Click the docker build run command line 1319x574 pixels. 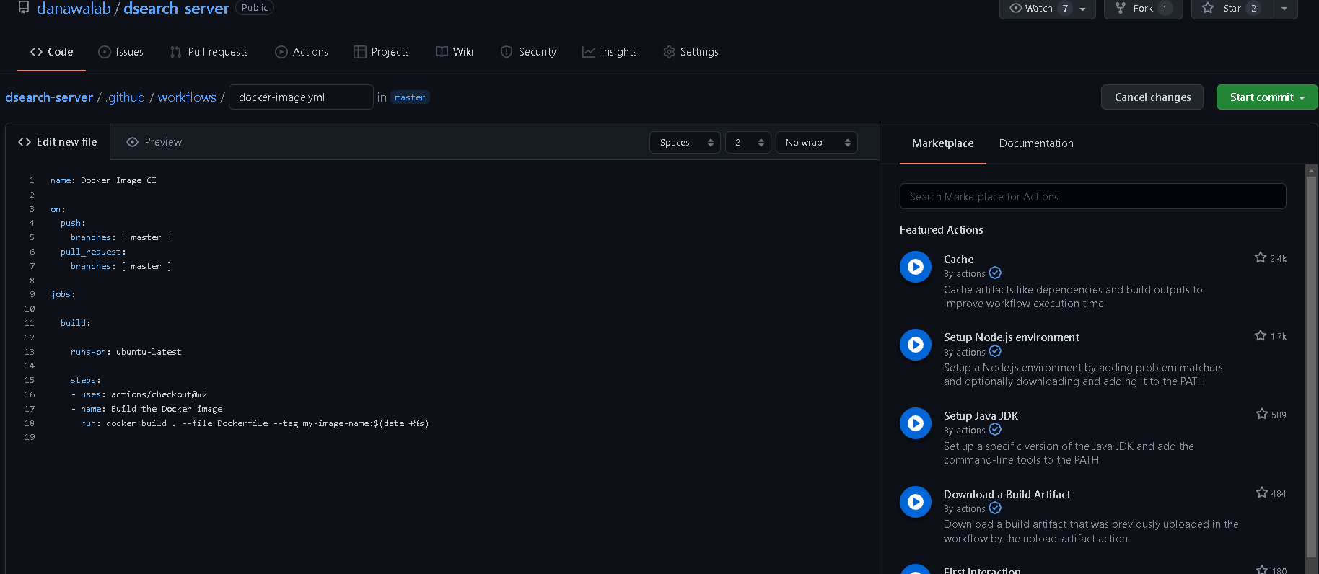click(x=255, y=423)
